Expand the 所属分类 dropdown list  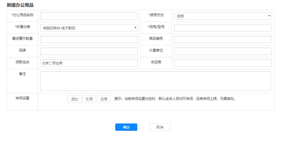point(89,28)
